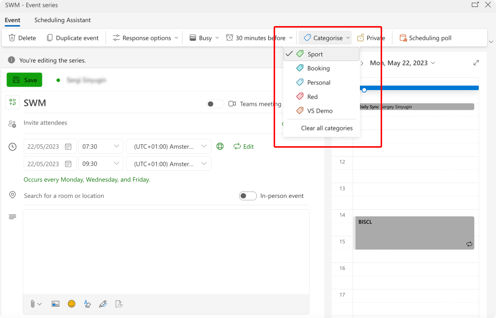Toggle the In-person event switch
The image size is (496, 318).
248,196
